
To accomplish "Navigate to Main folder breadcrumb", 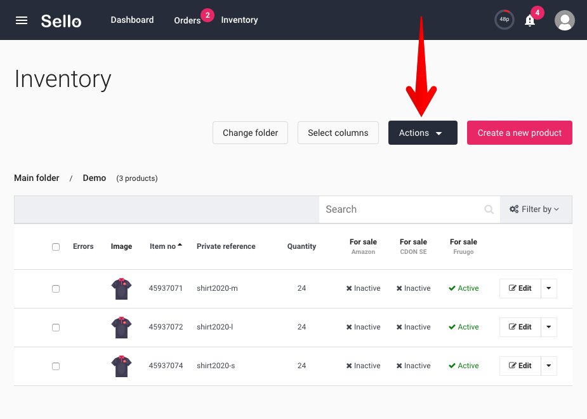I will pos(37,178).
